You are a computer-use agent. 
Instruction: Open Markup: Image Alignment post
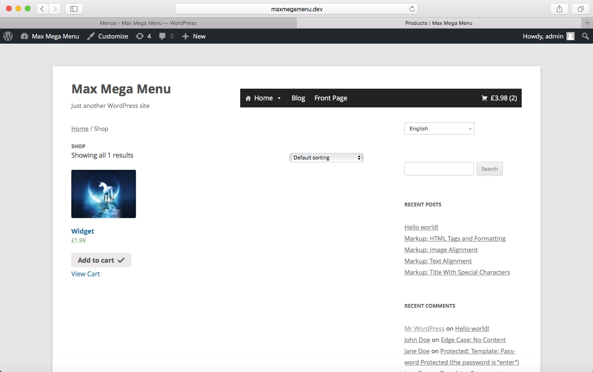tap(441, 250)
